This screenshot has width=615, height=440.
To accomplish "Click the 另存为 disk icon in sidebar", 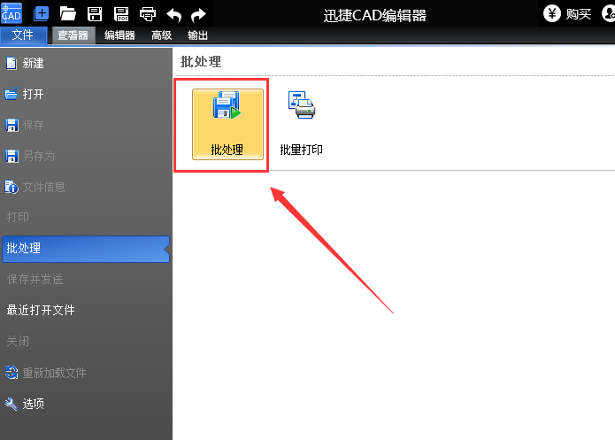I will coord(12,156).
